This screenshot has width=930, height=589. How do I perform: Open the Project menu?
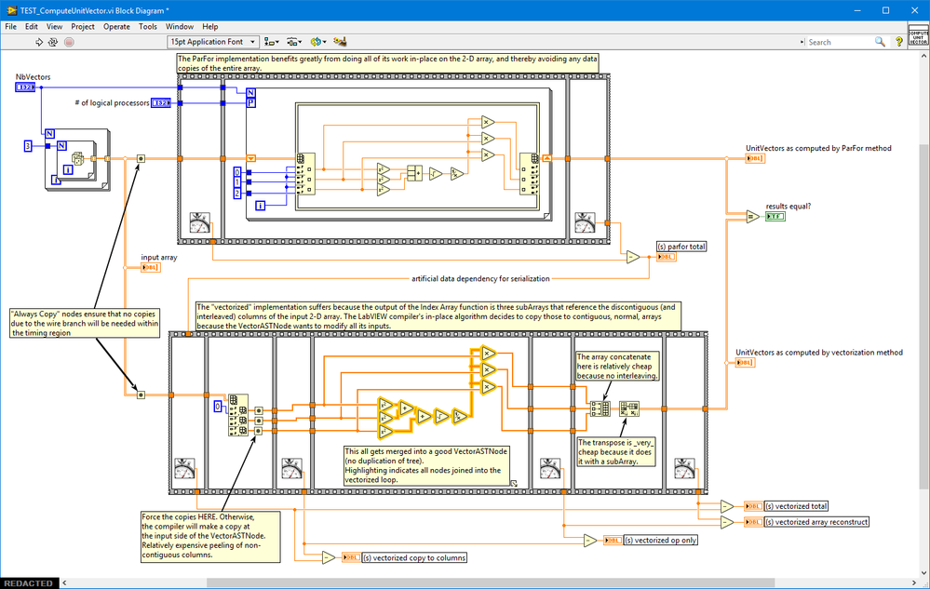coord(83,27)
